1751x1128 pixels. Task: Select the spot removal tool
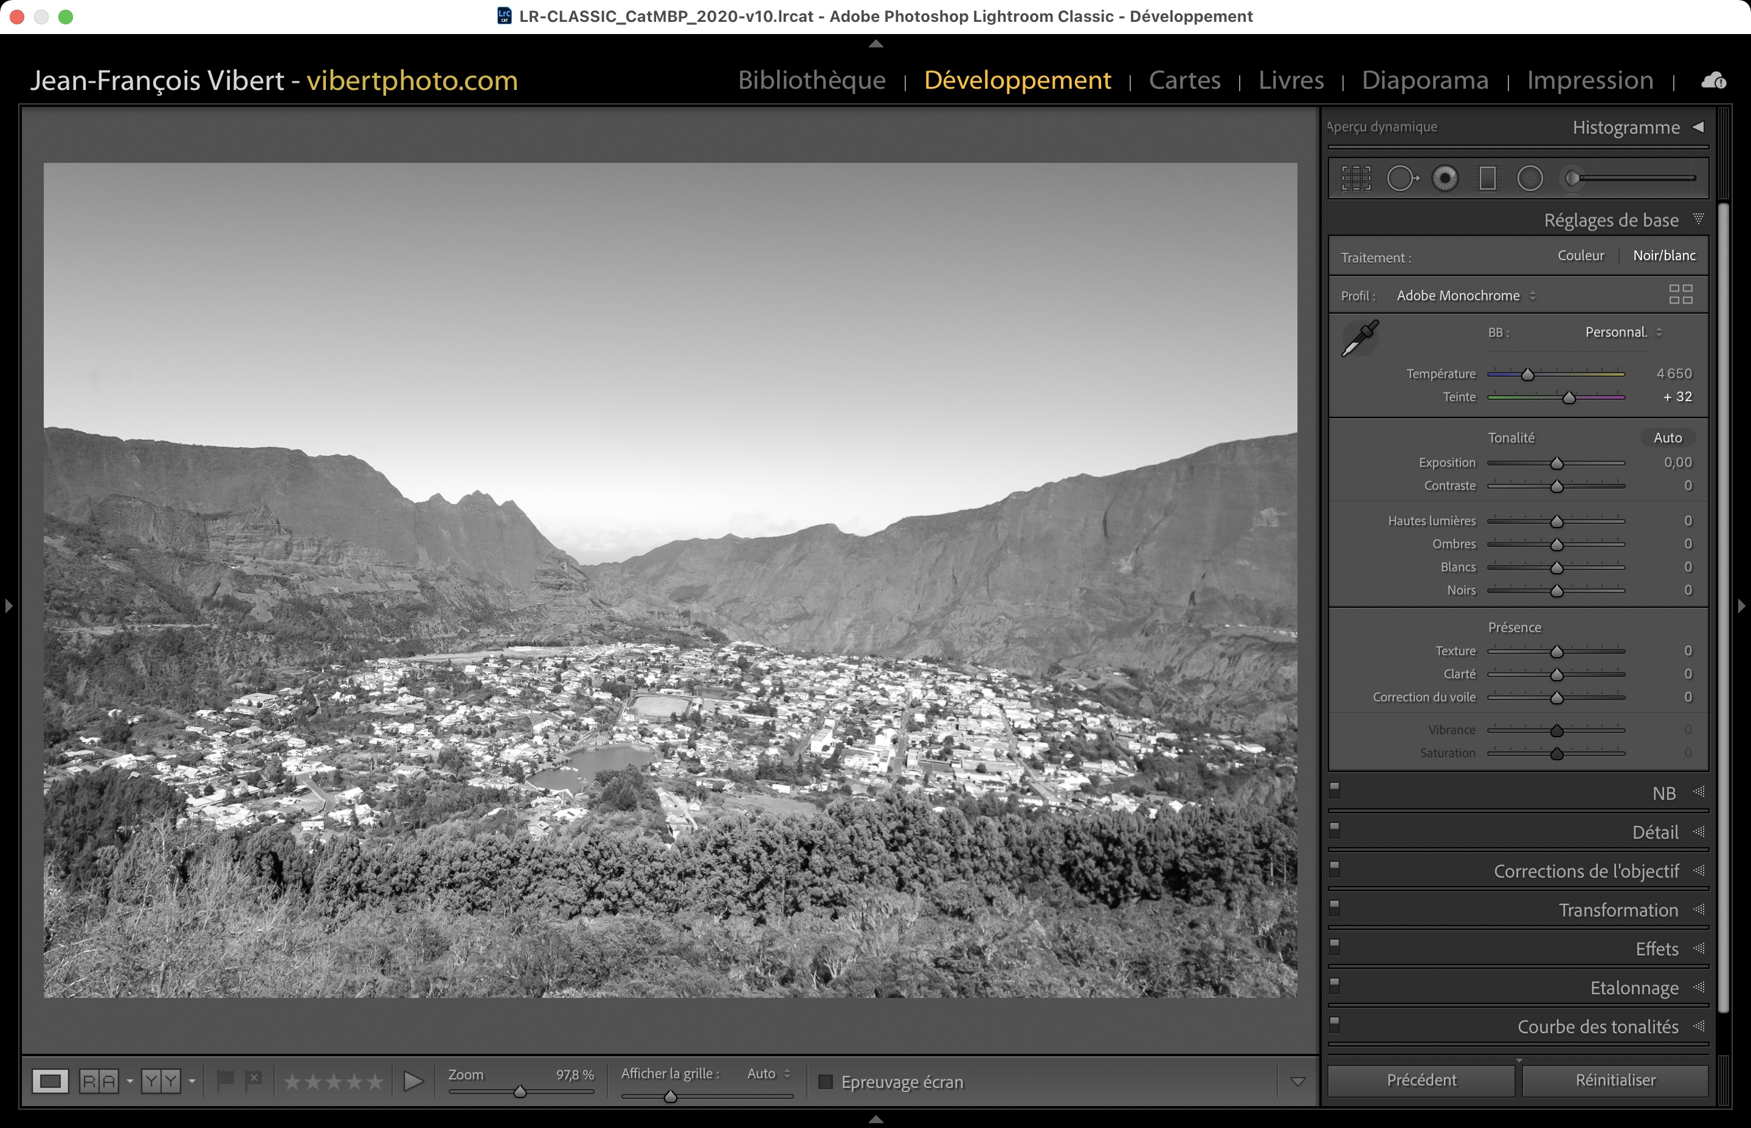pyautogui.click(x=1401, y=178)
